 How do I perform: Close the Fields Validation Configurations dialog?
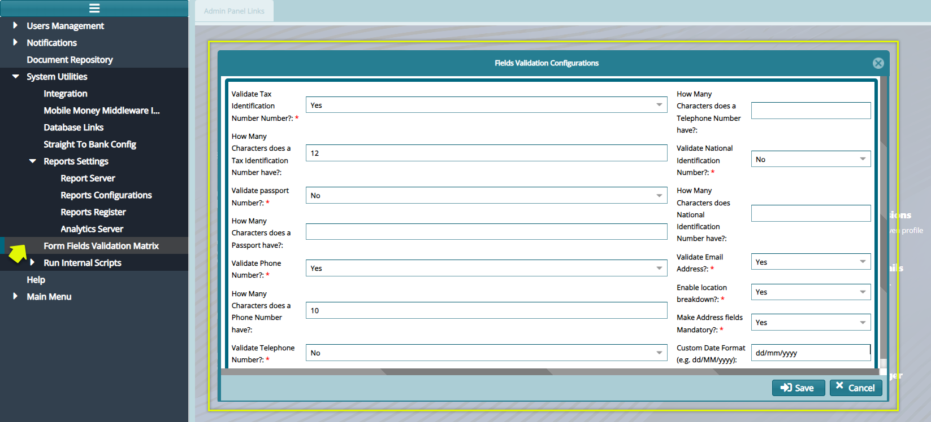tap(878, 63)
